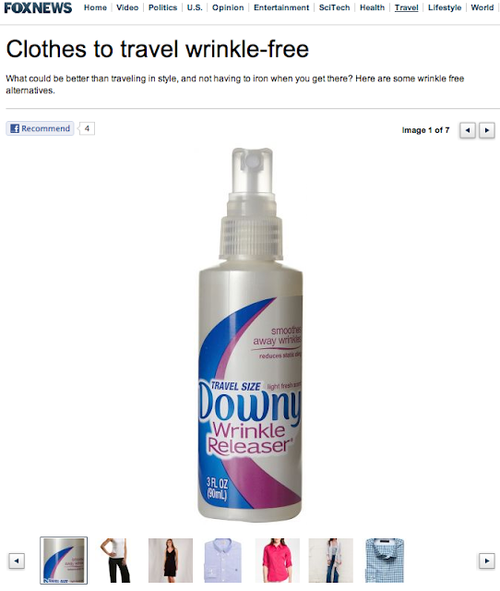Open the World section
Screen dimensions: 500x591
(x=482, y=7)
